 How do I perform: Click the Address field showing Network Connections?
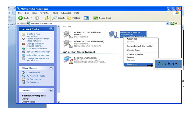(96, 23)
